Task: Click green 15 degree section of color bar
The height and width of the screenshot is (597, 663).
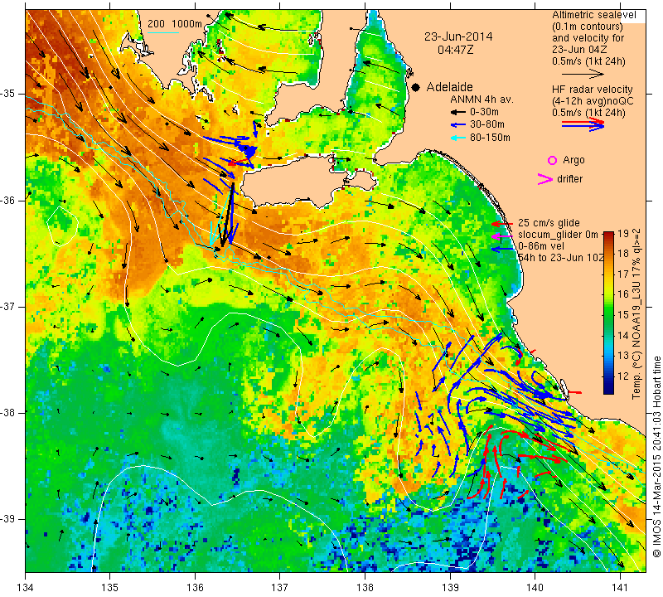Action: (608, 315)
